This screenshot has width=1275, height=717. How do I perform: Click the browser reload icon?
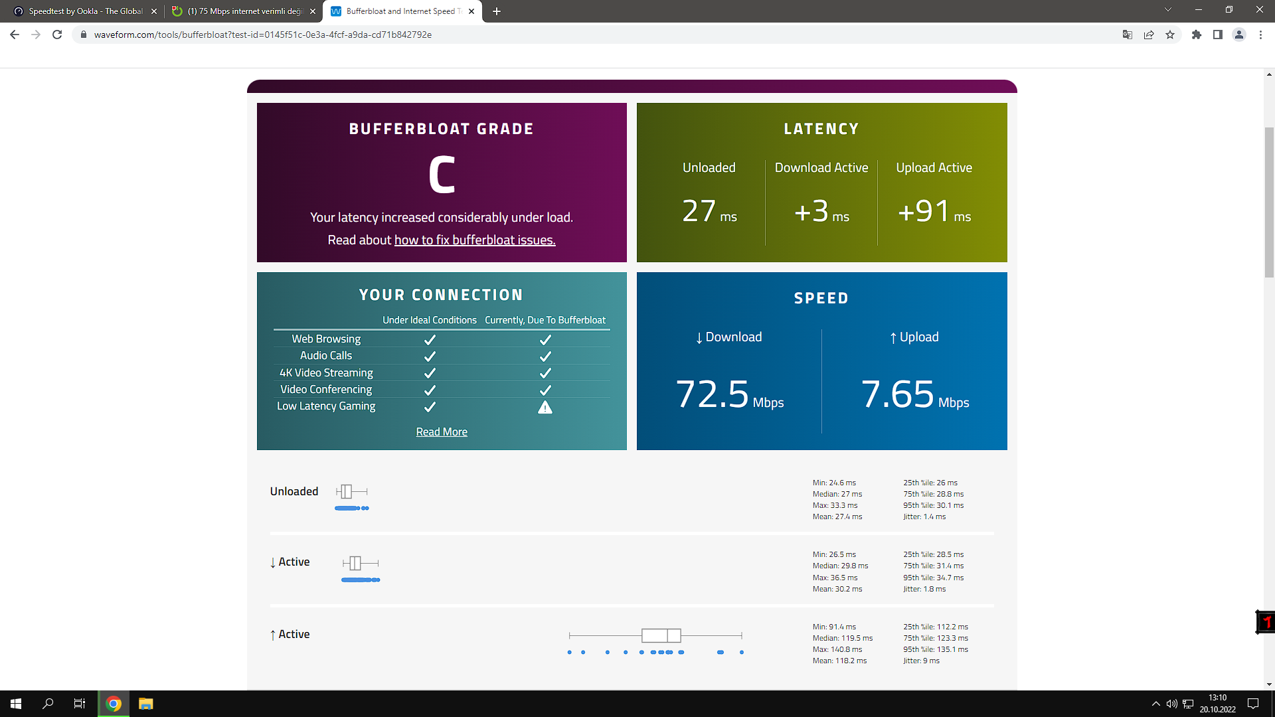pyautogui.click(x=57, y=35)
